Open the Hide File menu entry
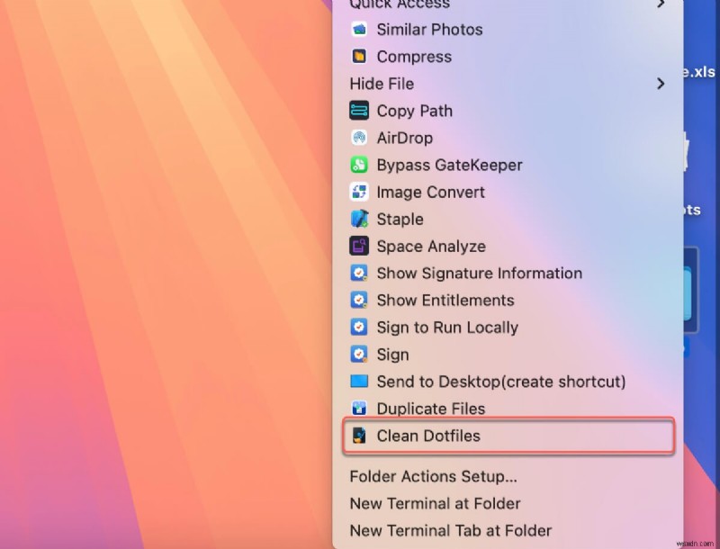720x549 pixels. tap(508, 84)
